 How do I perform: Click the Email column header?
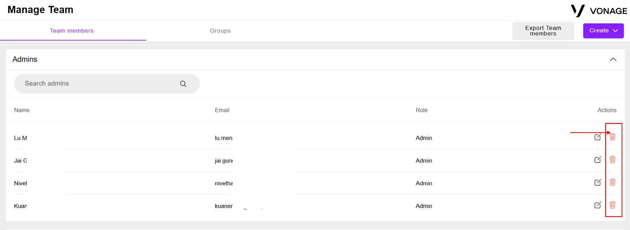[222, 110]
